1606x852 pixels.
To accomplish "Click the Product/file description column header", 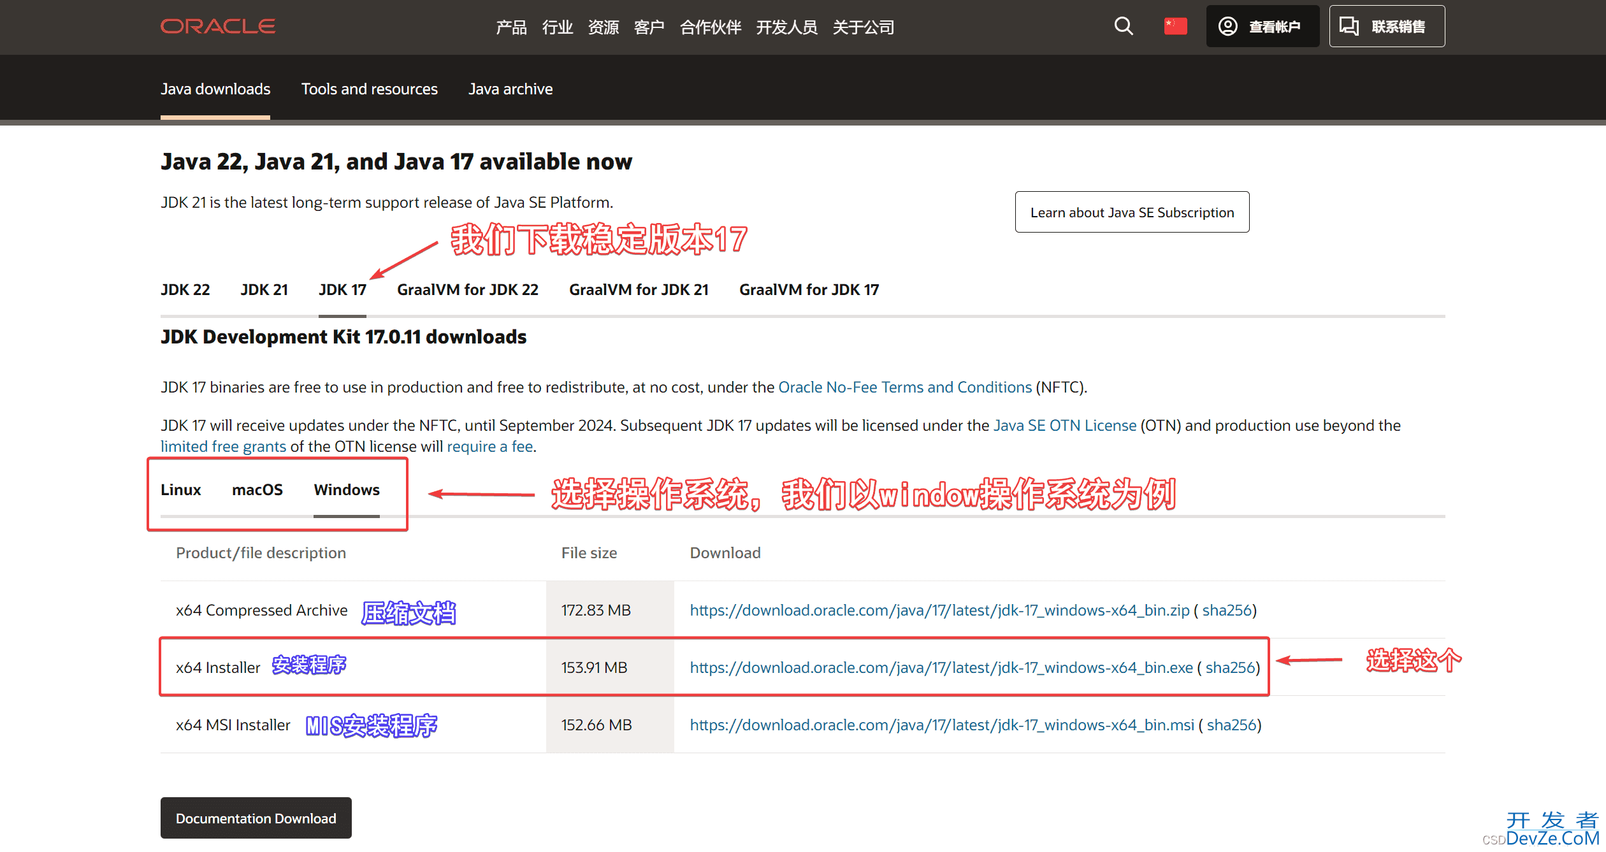I will [261, 553].
